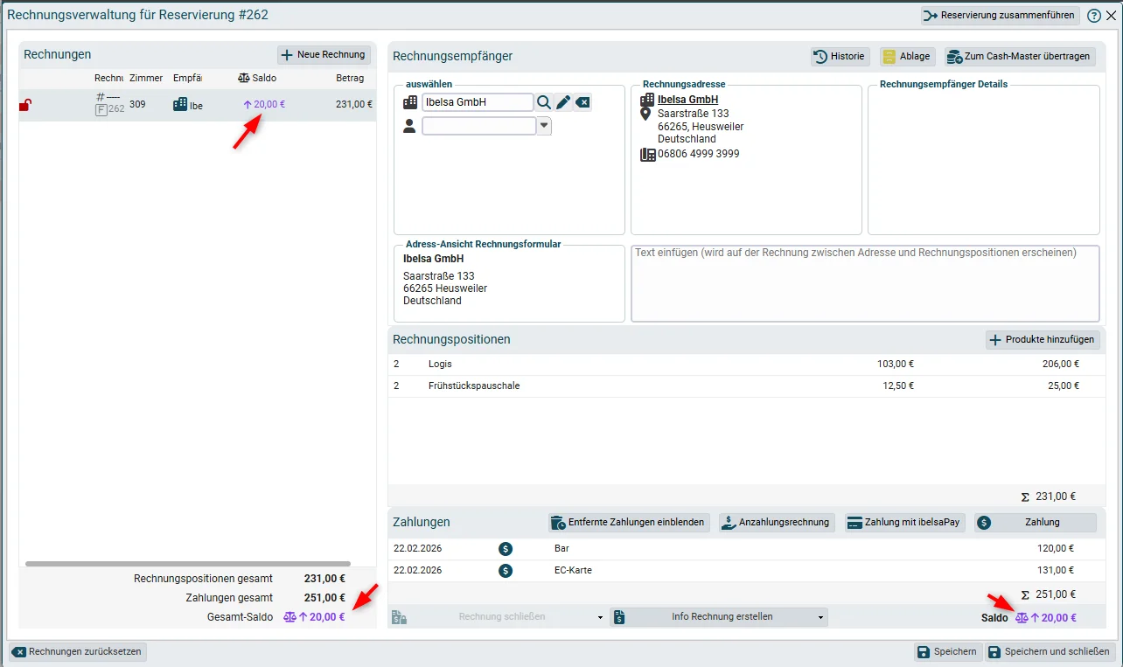Viewport: 1123px width, 667px height.
Task: Click Zum Cash-Master übertragen
Action: 1021,56
